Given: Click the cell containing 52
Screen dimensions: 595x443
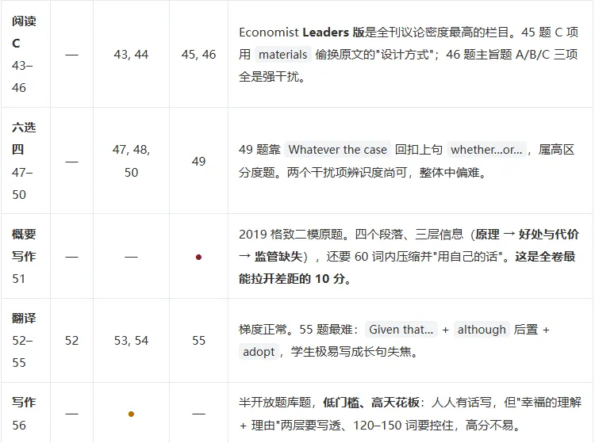Looking at the screenshot, I should click(x=71, y=340).
